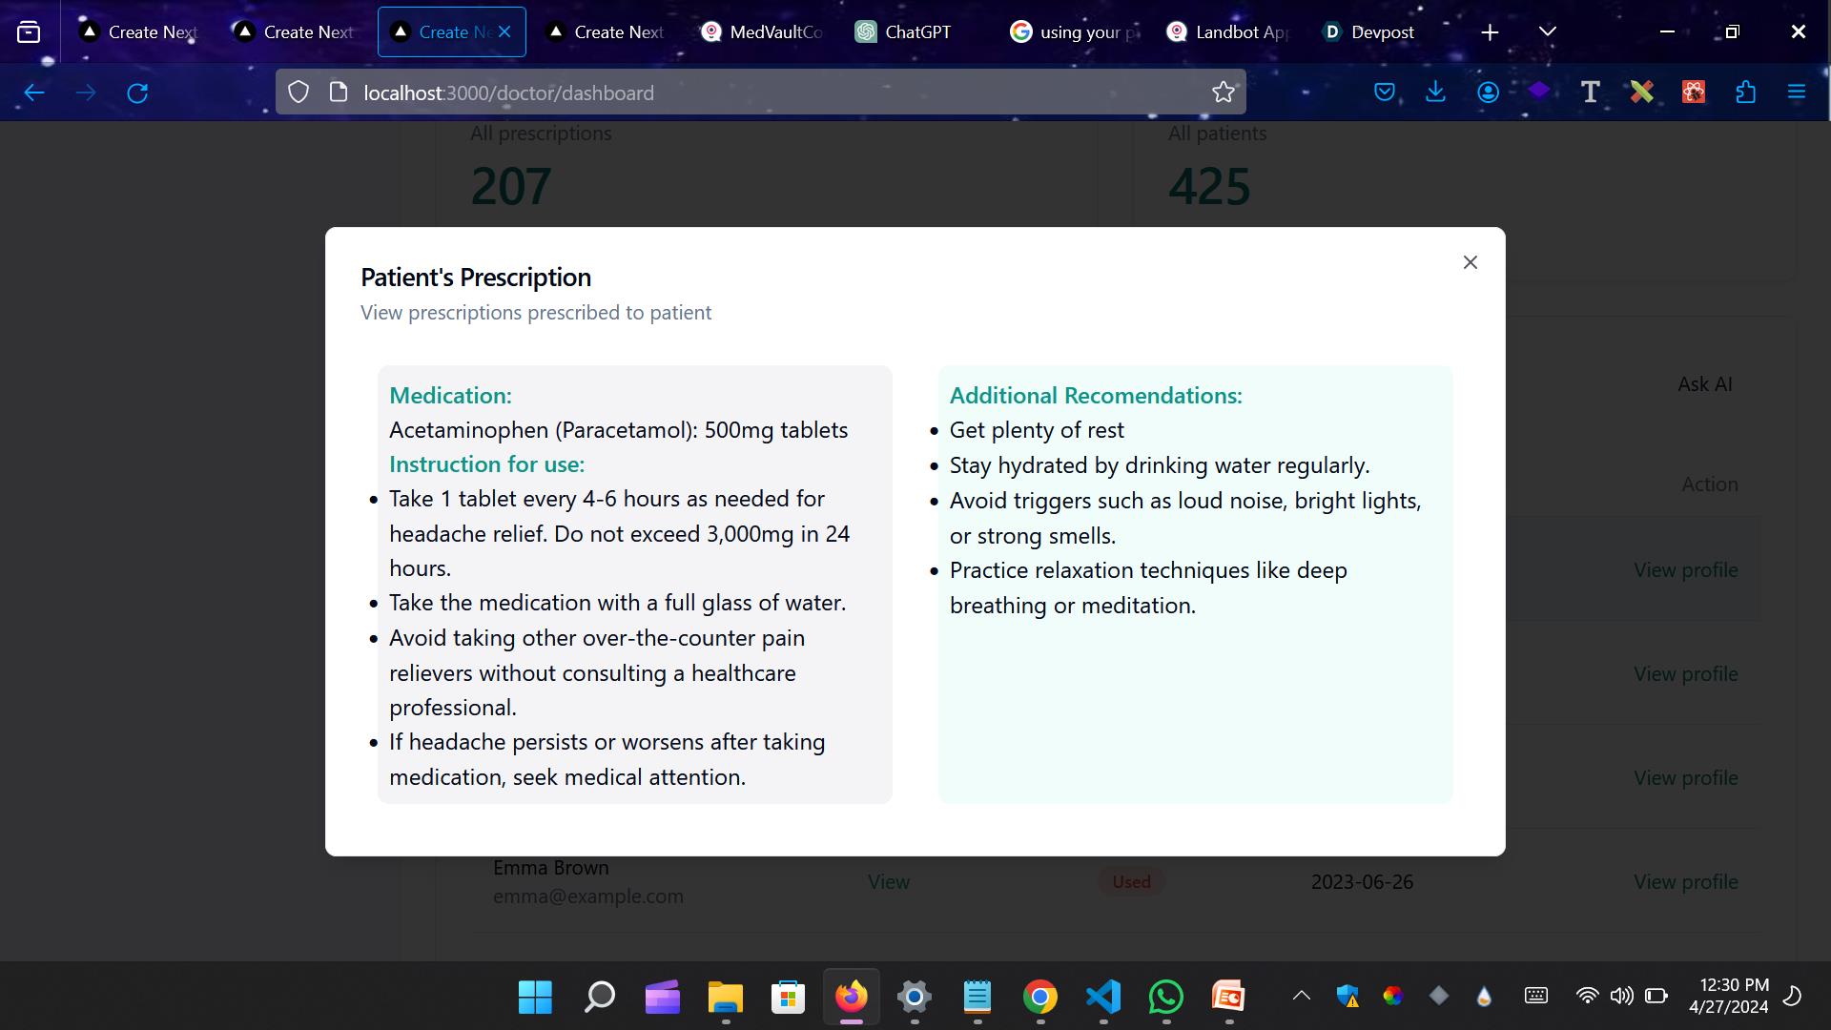
Task: Open the Firefox application menu
Action: [x=1797, y=93]
